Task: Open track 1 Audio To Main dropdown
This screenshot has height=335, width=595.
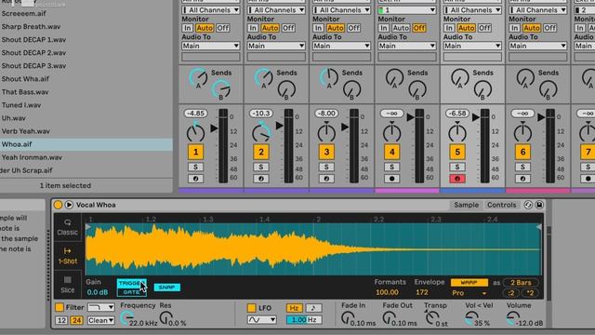Action: tap(211, 46)
